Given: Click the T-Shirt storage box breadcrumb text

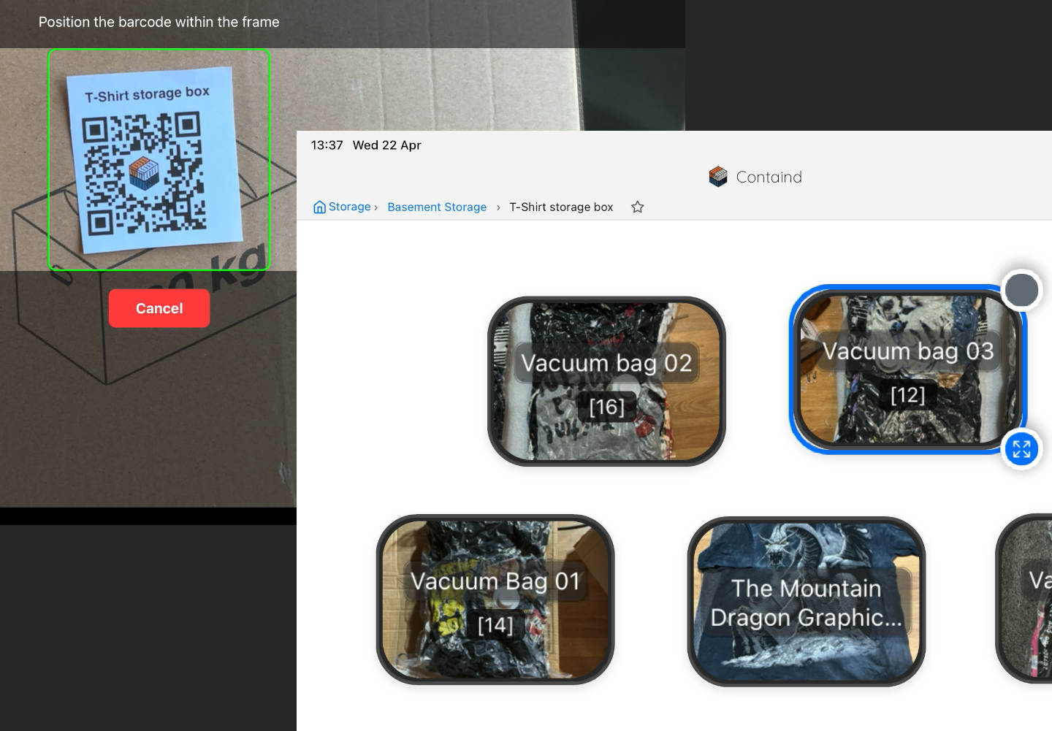Looking at the screenshot, I should pos(561,207).
